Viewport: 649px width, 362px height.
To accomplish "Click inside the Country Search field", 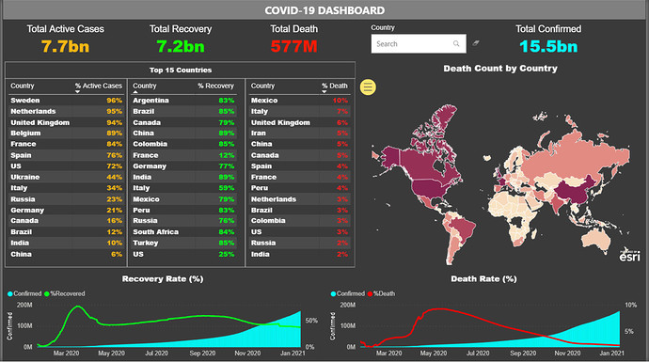I will click(x=419, y=43).
